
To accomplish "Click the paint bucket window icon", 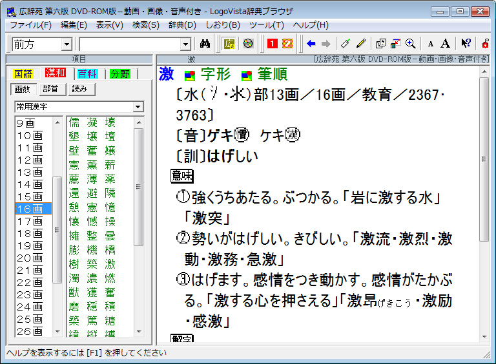I will [395, 44].
